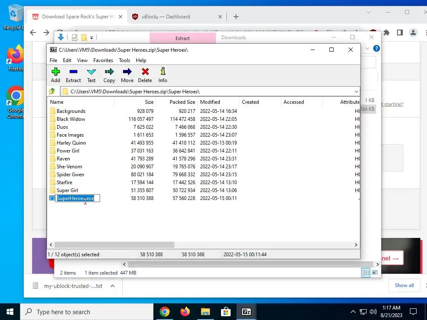Select the Harley Quinn folder
427x320 pixels.
(x=71, y=142)
